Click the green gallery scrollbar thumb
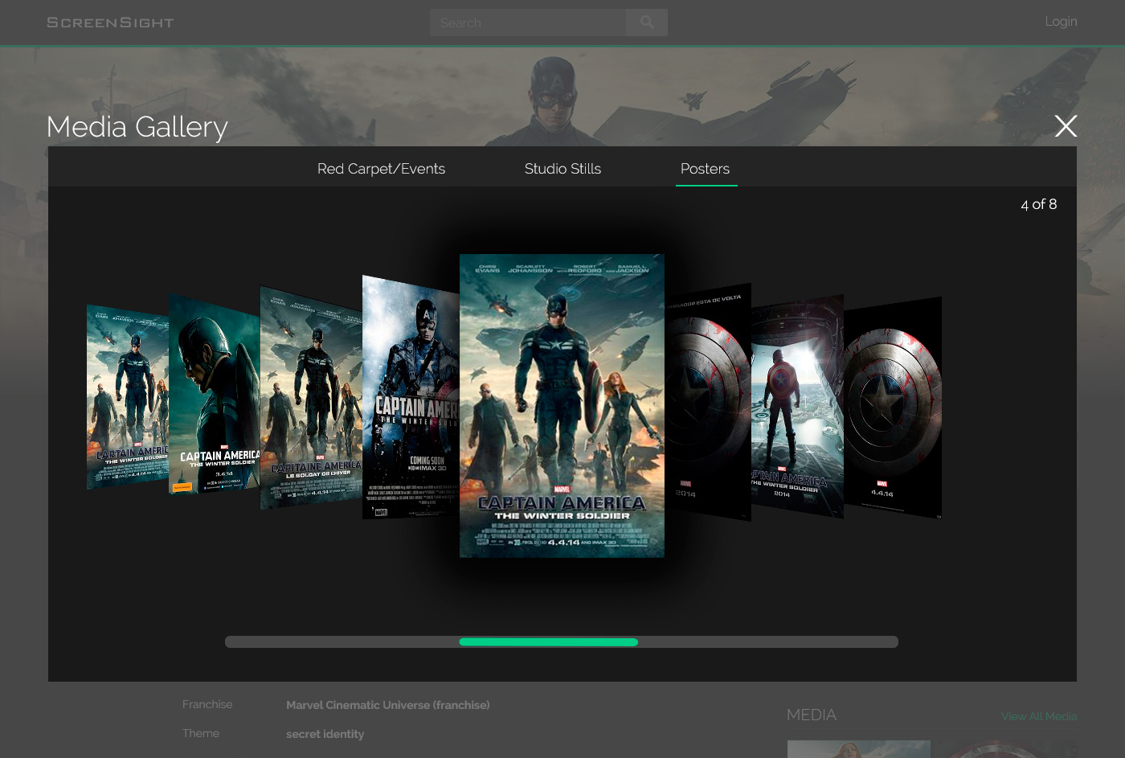 click(548, 642)
